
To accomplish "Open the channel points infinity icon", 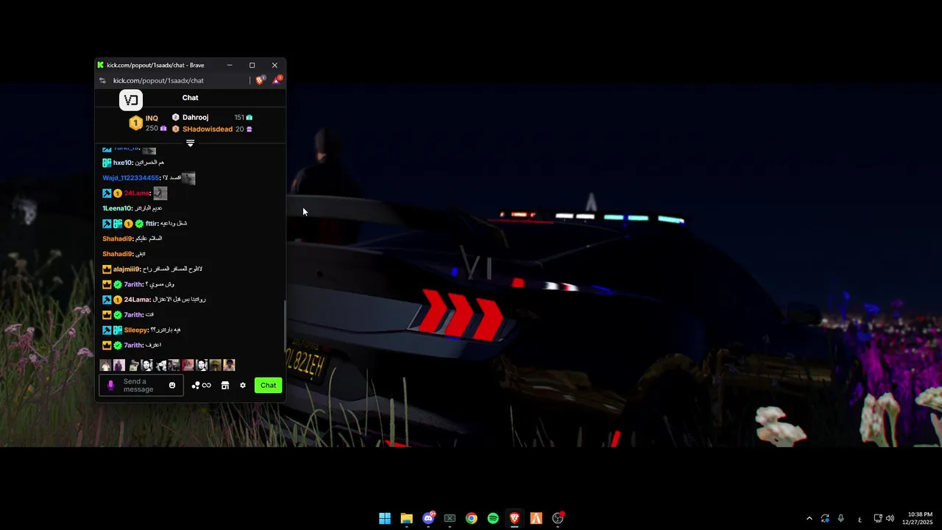I will (x=201, y=386).
